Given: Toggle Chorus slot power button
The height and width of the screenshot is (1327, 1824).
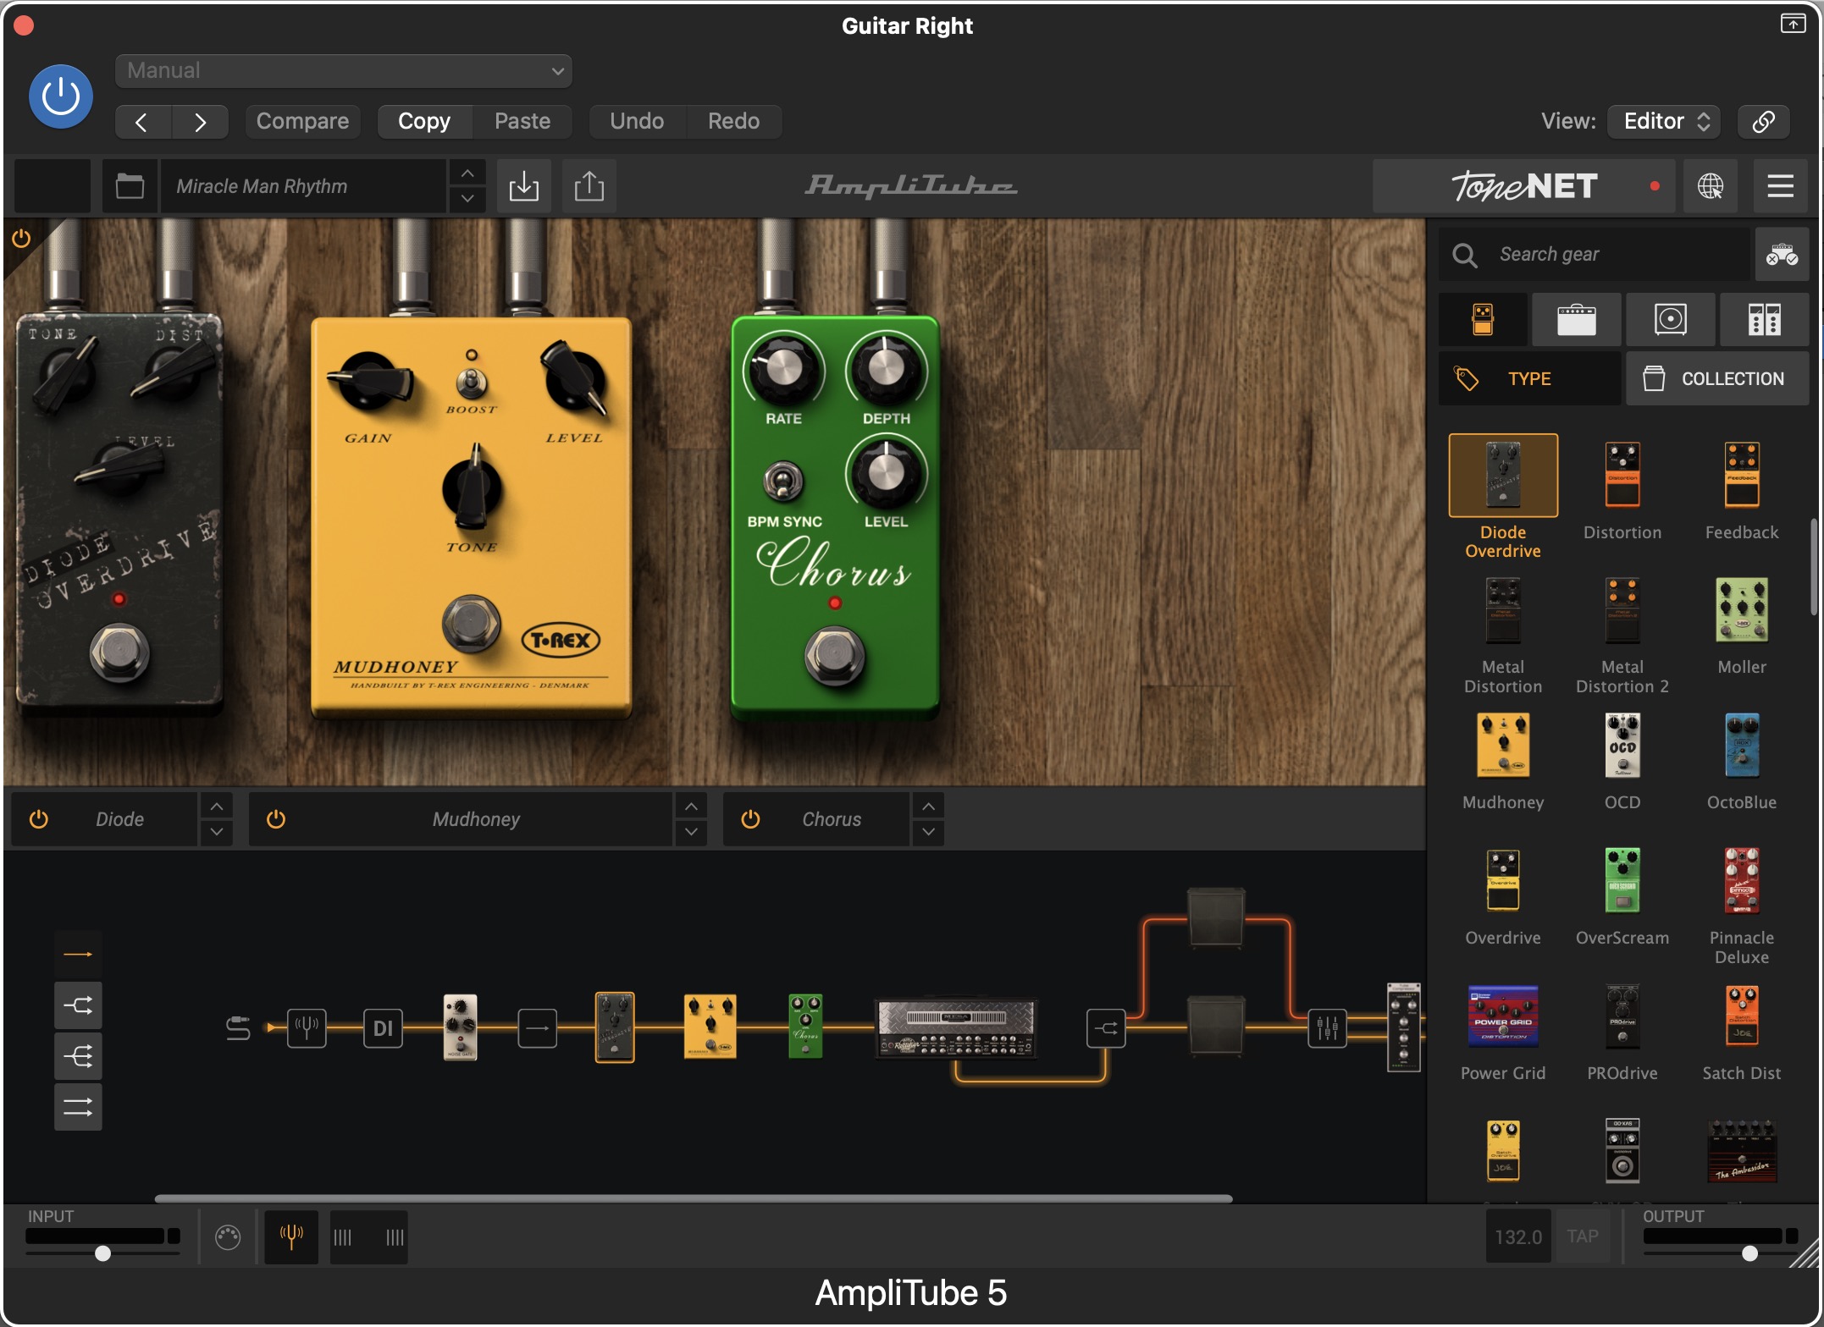Looking at the screenshot, I should pyautogui.click(x=750, y=819).
